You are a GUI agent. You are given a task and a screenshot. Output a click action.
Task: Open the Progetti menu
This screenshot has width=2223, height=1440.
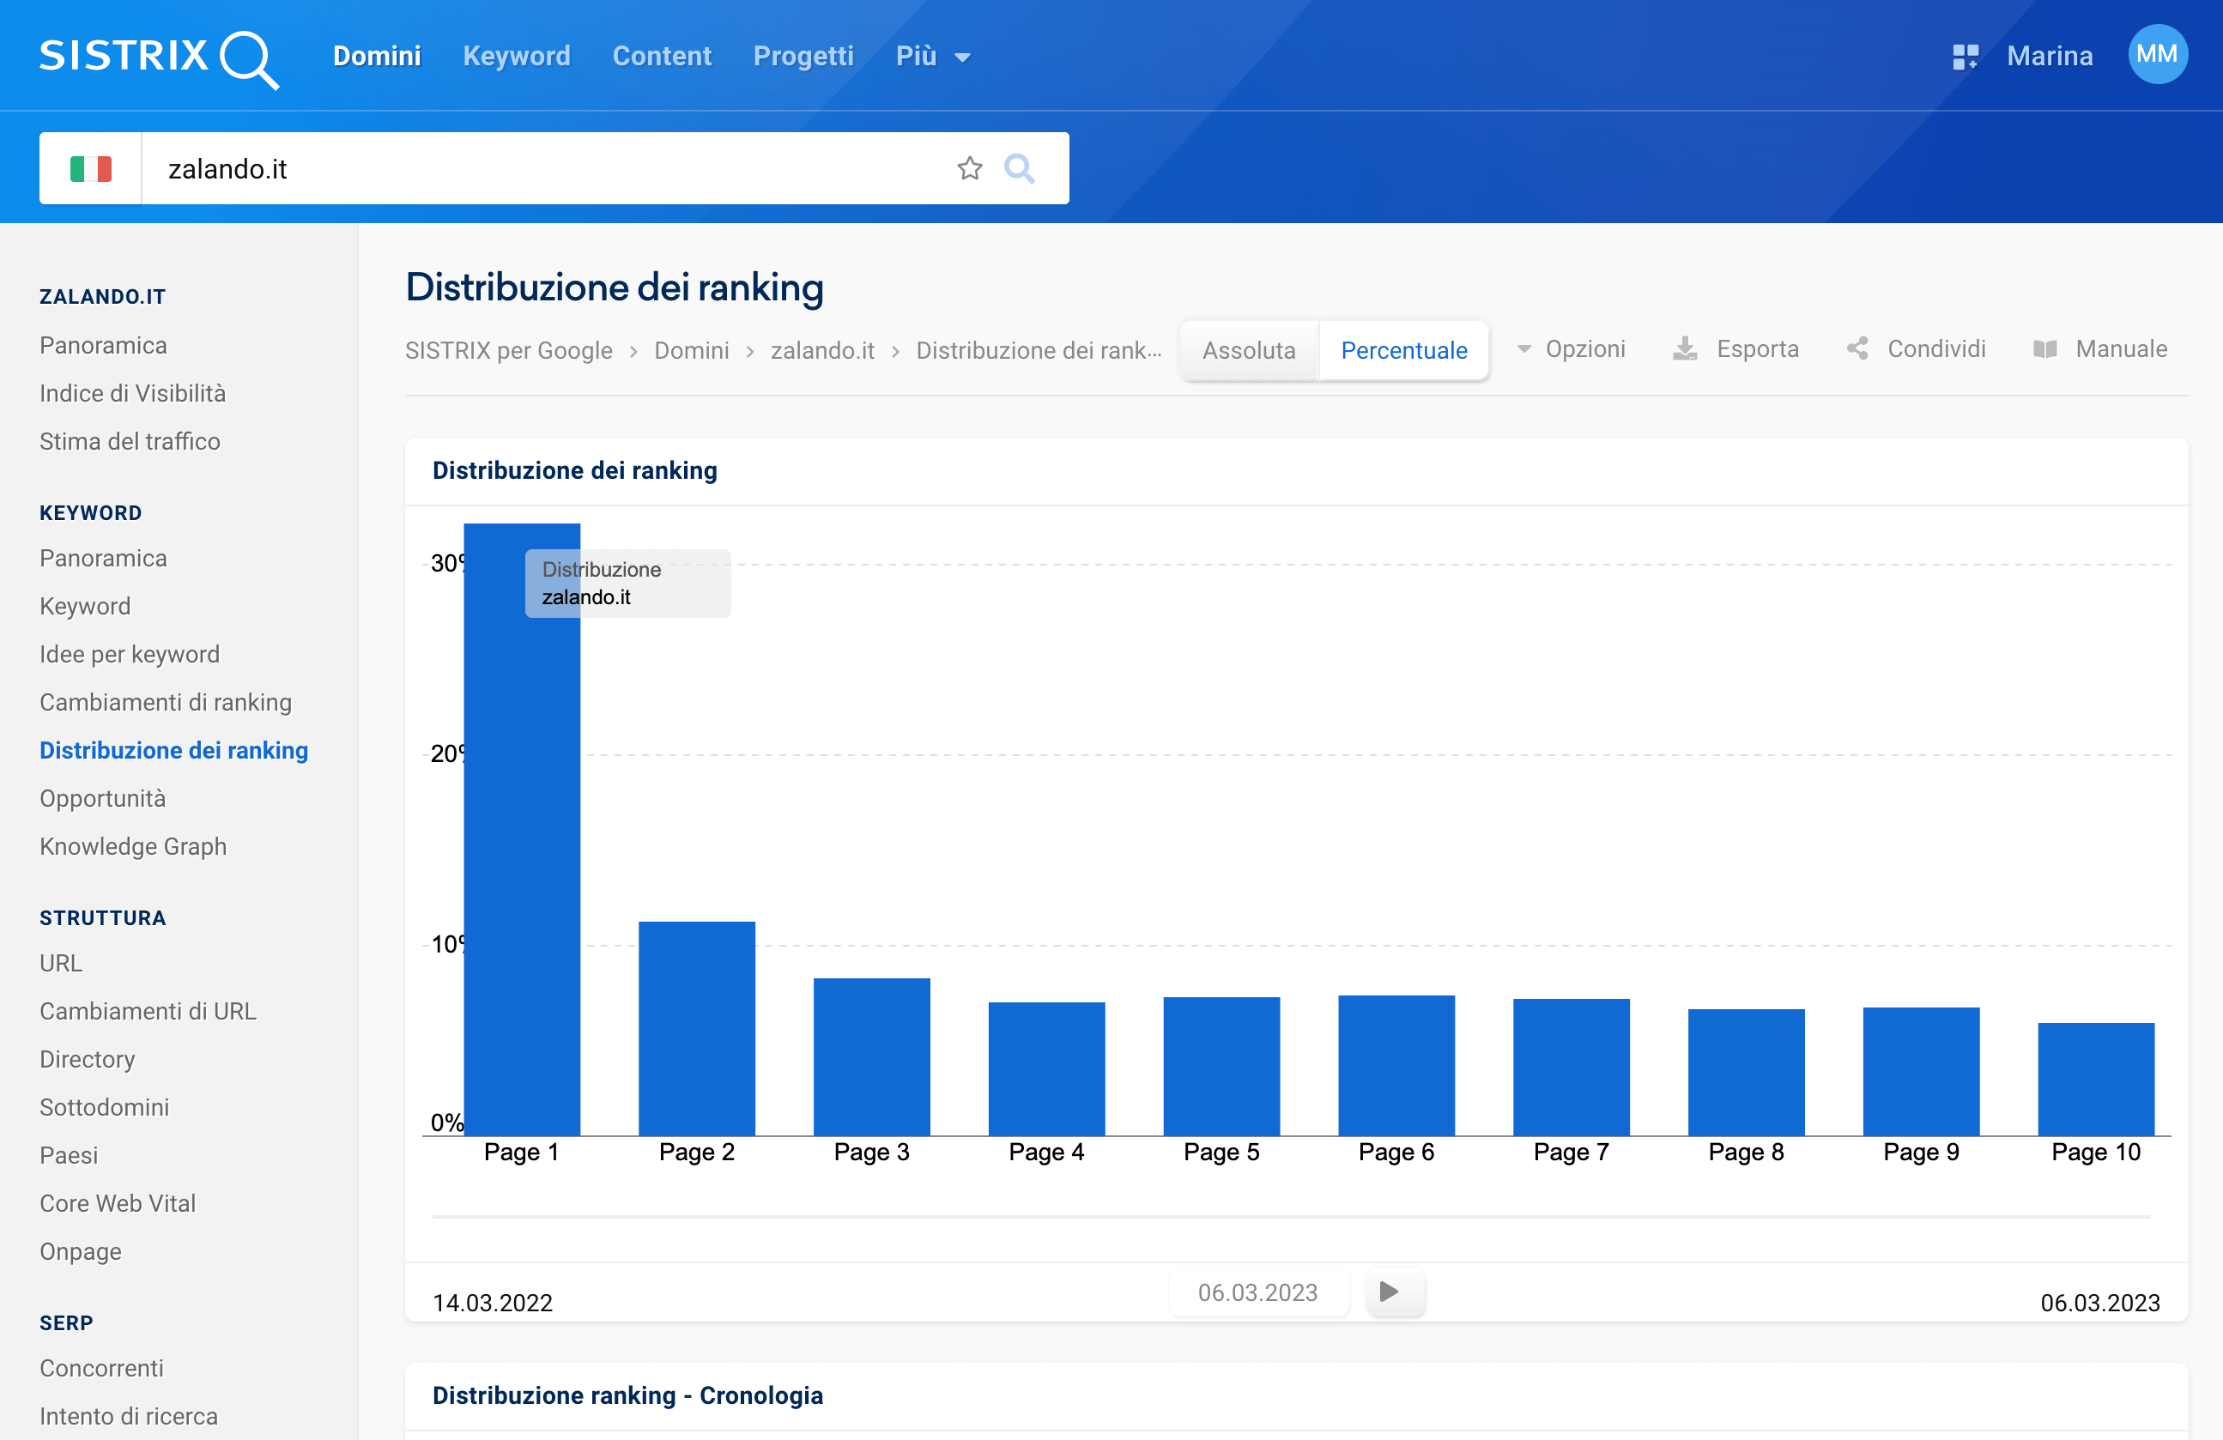pyautogui.click(x=803, y=56)
